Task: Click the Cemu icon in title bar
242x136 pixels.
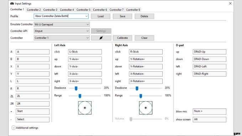Action: tap(12, 4)
